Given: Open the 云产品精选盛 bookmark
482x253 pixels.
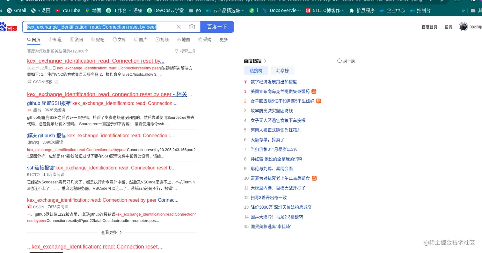Looking at the screenshot, I should 225,11.
